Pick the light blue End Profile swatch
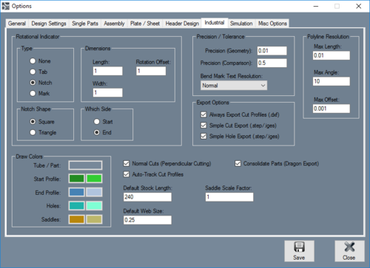 [94, 192]
